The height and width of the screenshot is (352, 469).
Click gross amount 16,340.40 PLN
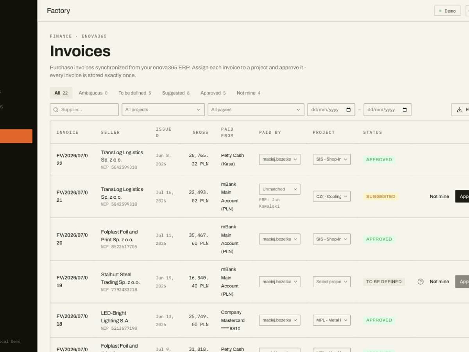click(199, 282)
